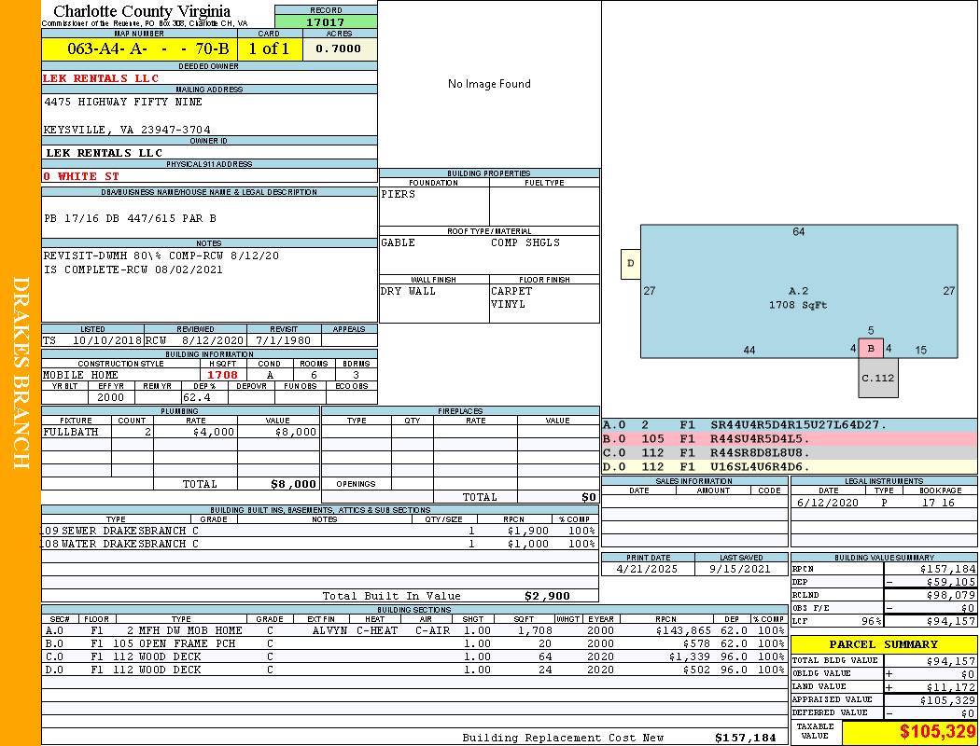Select the acres value 0.7000
The width and height of the screenshot is (980, 746).
point(339,49)
